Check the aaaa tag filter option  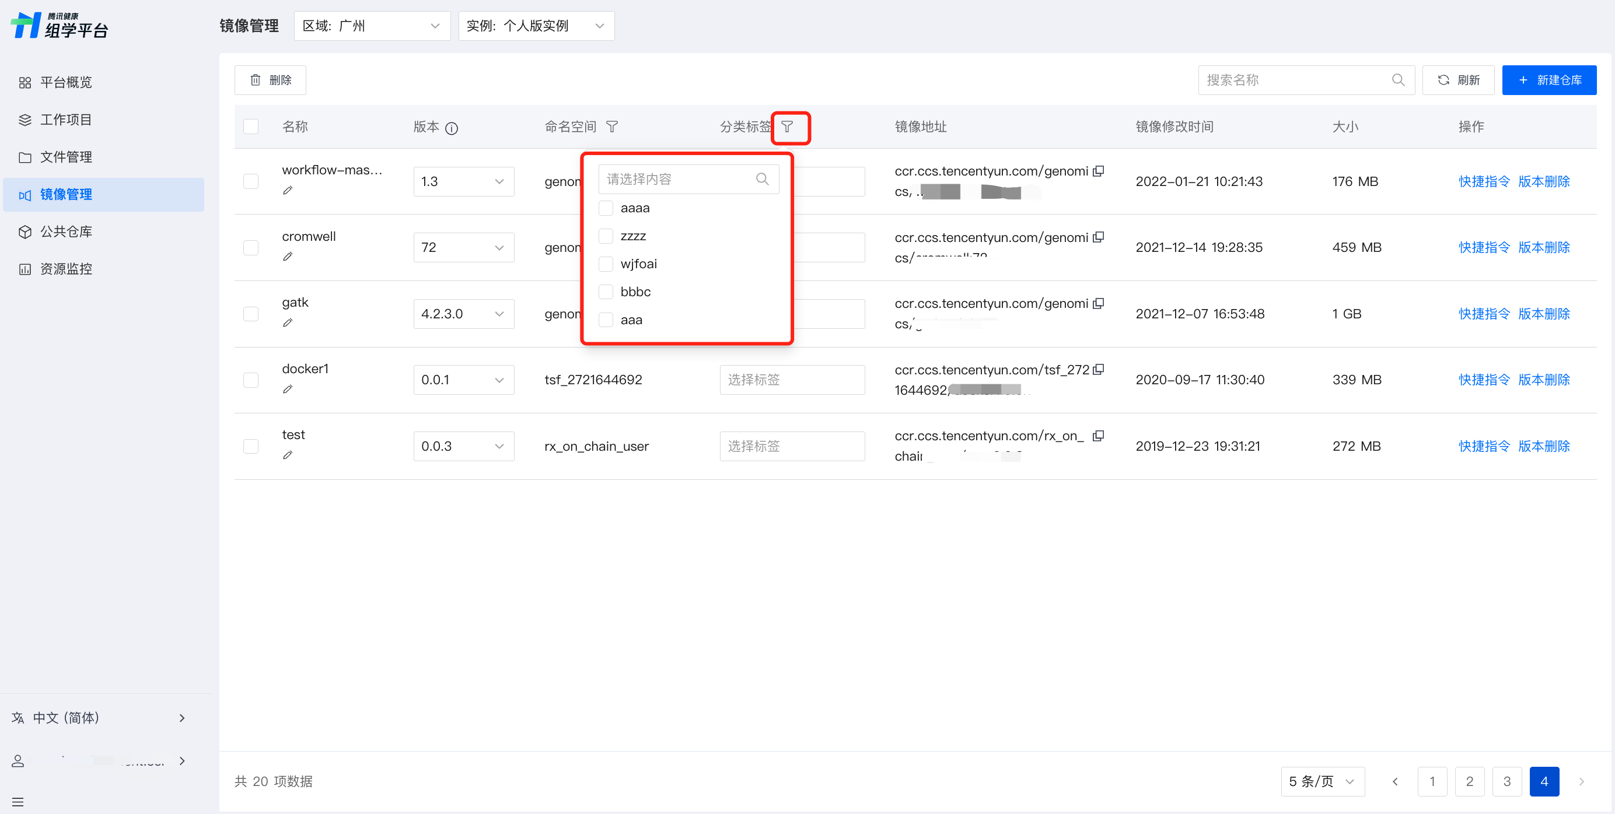click(x=606, y=208)
